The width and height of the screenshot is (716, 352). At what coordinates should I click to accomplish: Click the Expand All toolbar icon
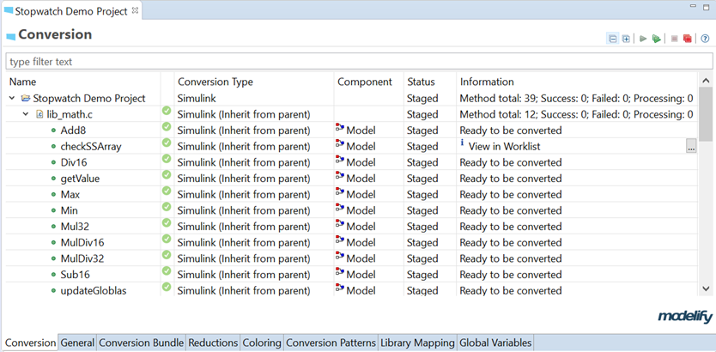pos(626,39)
